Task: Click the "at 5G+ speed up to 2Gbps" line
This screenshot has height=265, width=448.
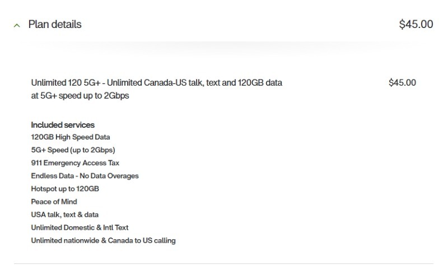Action: pyautogui.click(x=80, y=96)
